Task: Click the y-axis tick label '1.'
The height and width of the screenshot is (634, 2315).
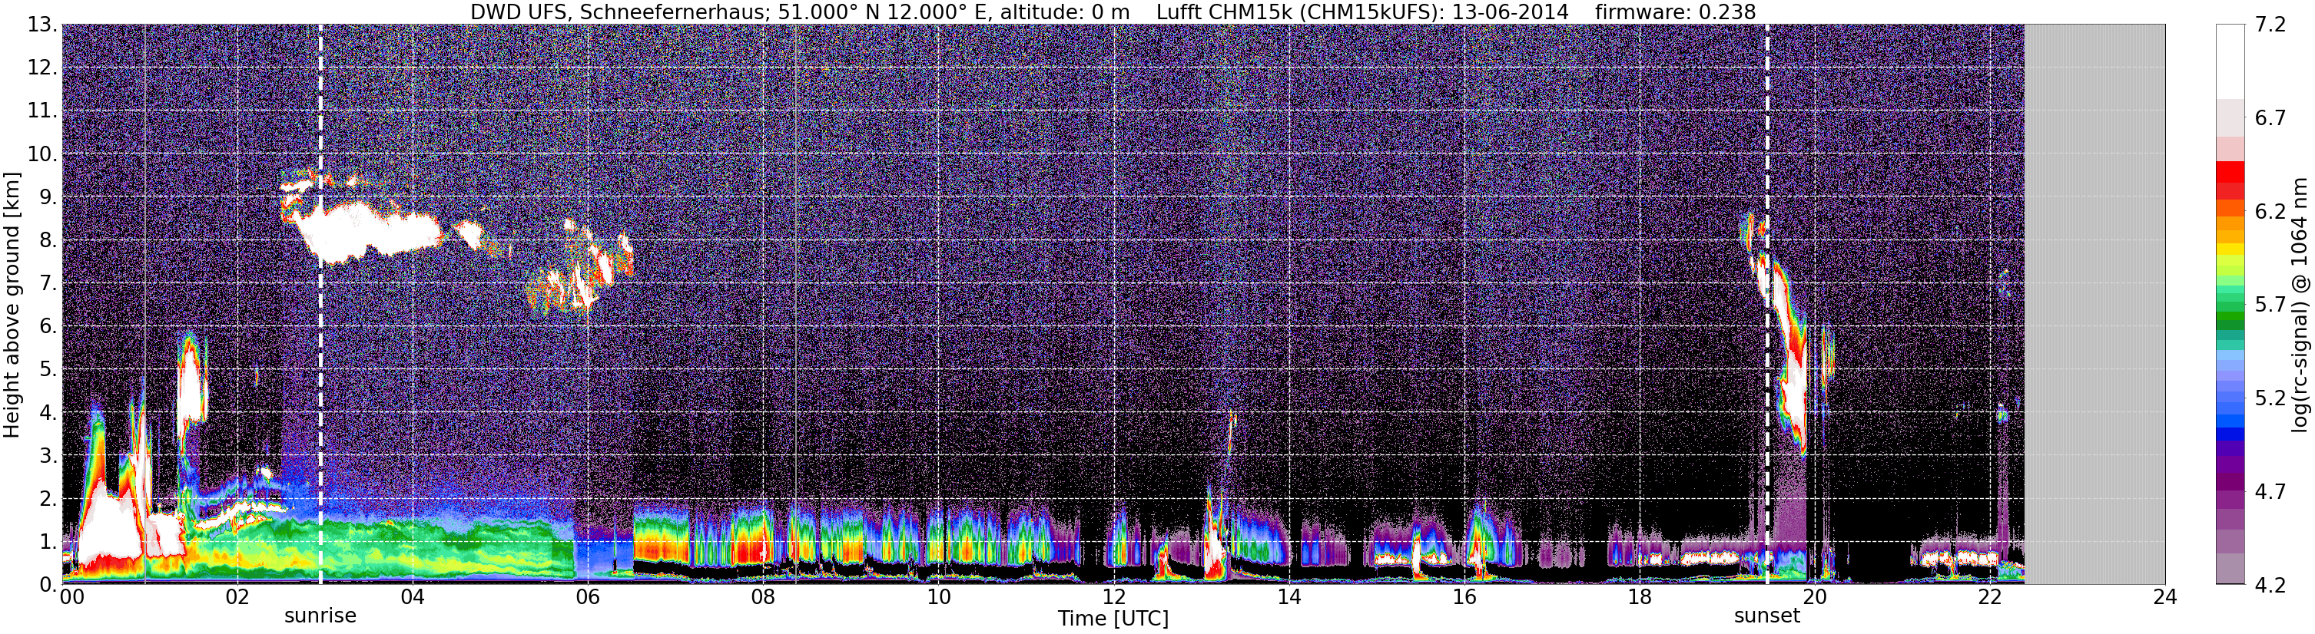Action: (x=48, y=543)
